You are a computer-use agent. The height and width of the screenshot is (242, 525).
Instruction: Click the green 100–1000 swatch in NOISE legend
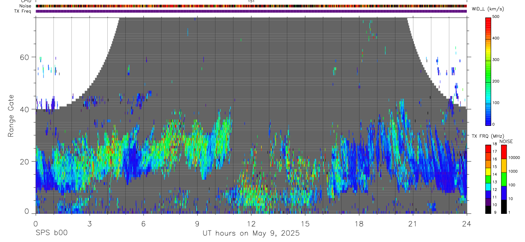[503, 179]
